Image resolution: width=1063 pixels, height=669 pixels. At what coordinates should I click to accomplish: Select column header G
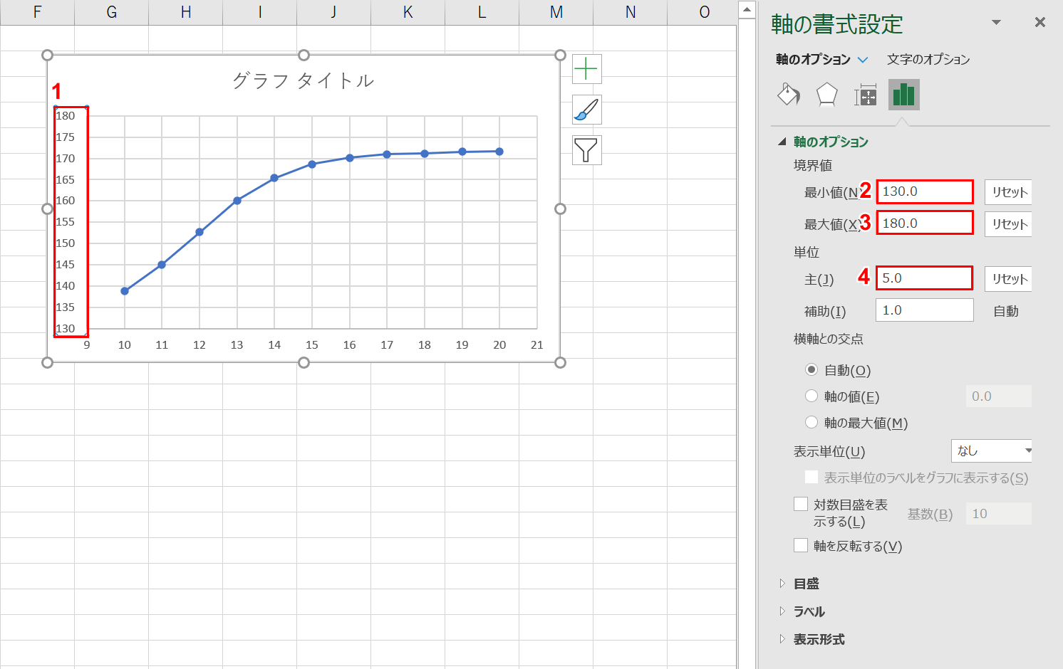112,12
